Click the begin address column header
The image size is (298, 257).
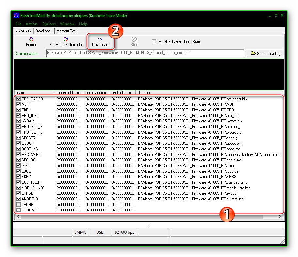[96, 93]
